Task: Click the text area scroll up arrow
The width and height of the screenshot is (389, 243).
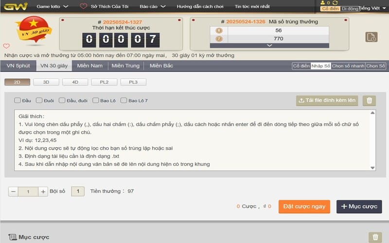Action: 372,113
